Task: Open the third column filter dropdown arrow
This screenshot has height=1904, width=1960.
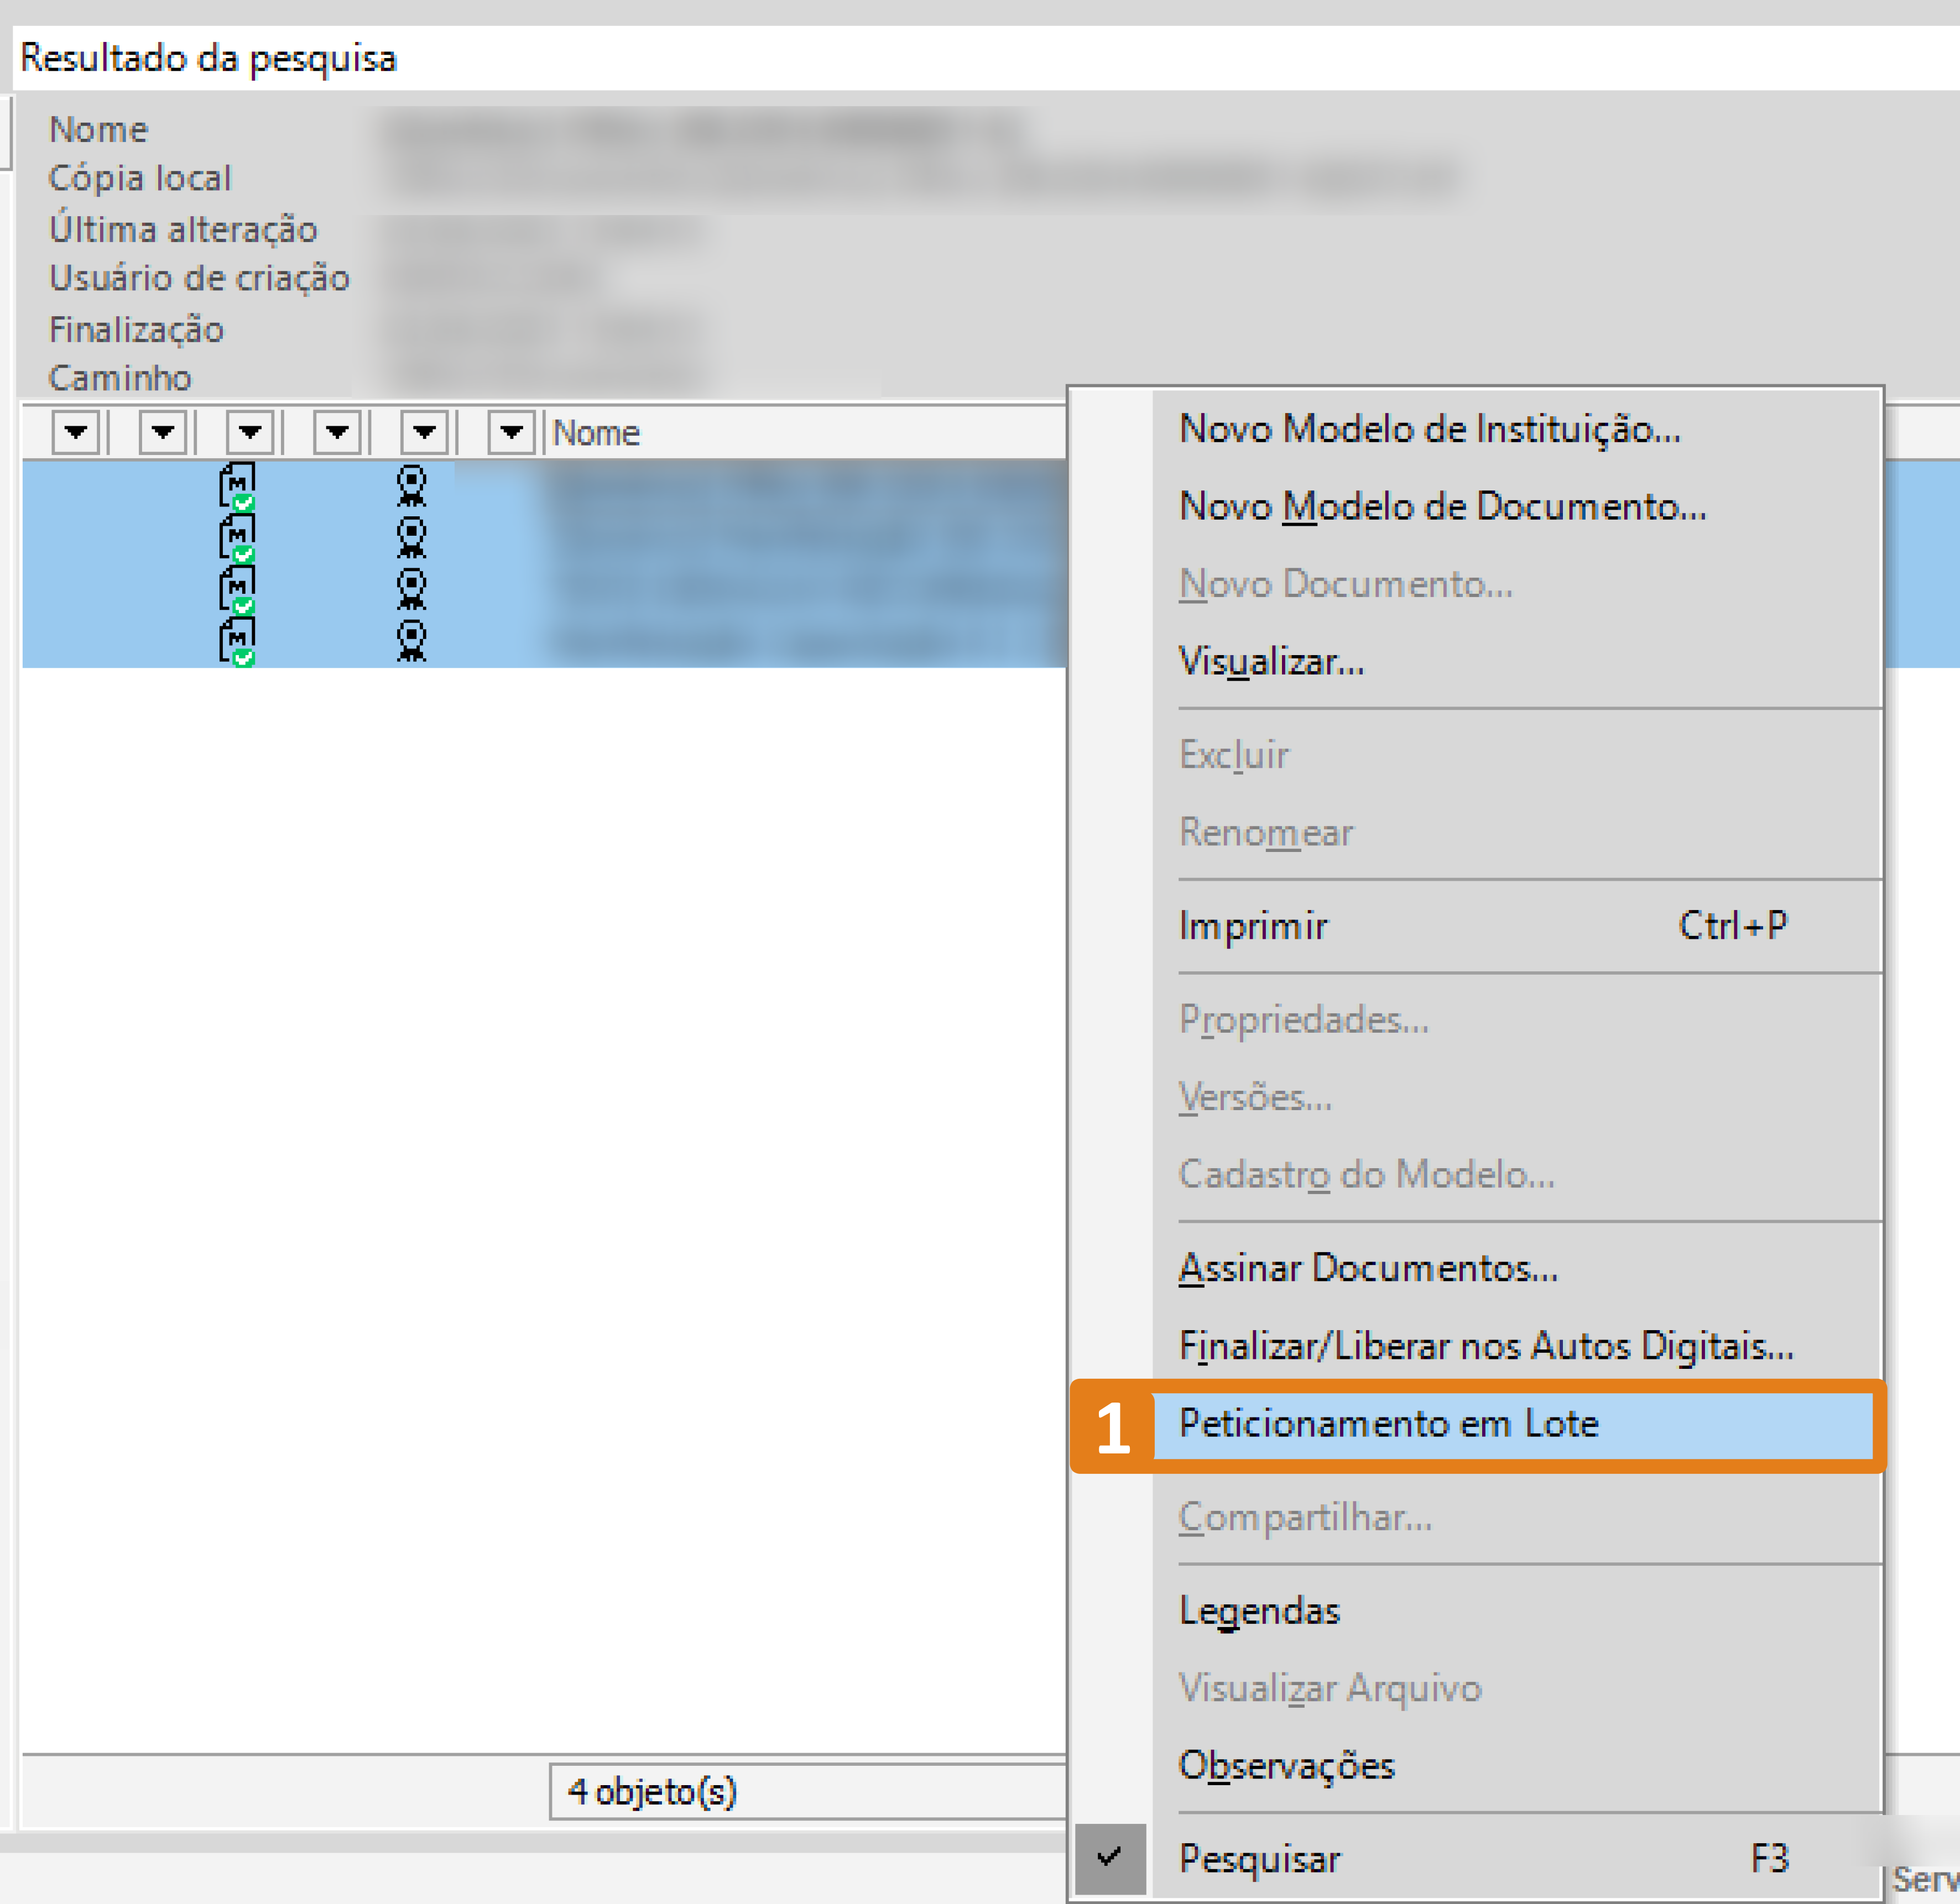Action: (x=250, y=433)
